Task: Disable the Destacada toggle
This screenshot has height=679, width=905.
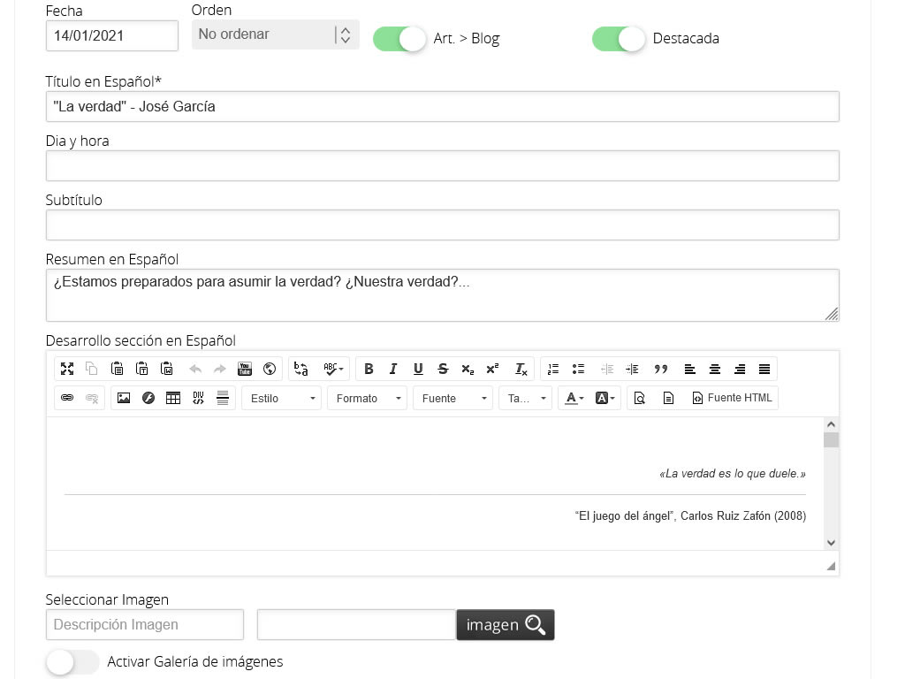Action: point(619,39)
